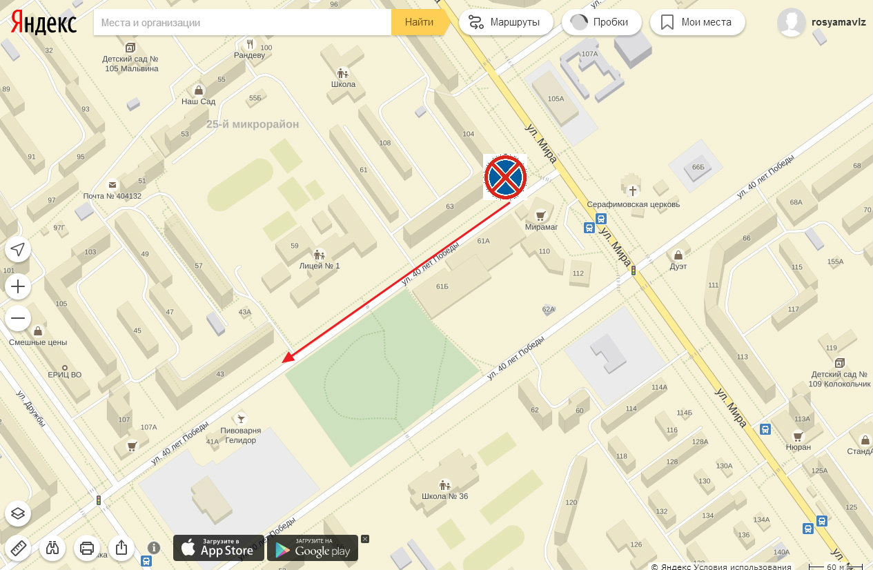Open the App Store download badge
Image resolution: width=873 pixels, height=570 pixels.
point(219,548)
